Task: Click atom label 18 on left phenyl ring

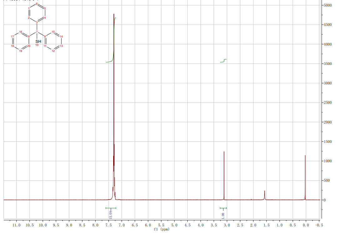Action: point(12,46)
